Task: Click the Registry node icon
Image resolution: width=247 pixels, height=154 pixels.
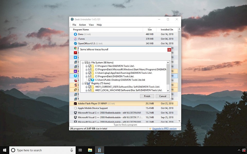Action: coord(89,83)
